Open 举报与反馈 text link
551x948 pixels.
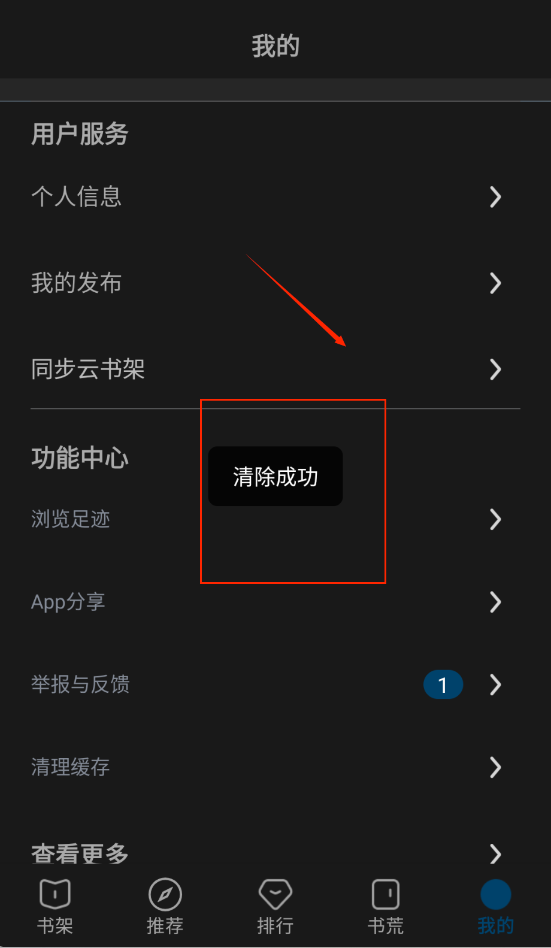(x=80, y=685)
